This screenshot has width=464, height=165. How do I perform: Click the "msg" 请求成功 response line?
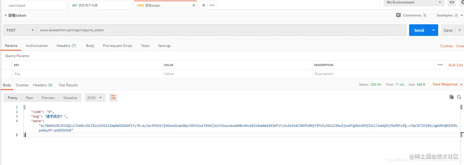coord(49,116)
